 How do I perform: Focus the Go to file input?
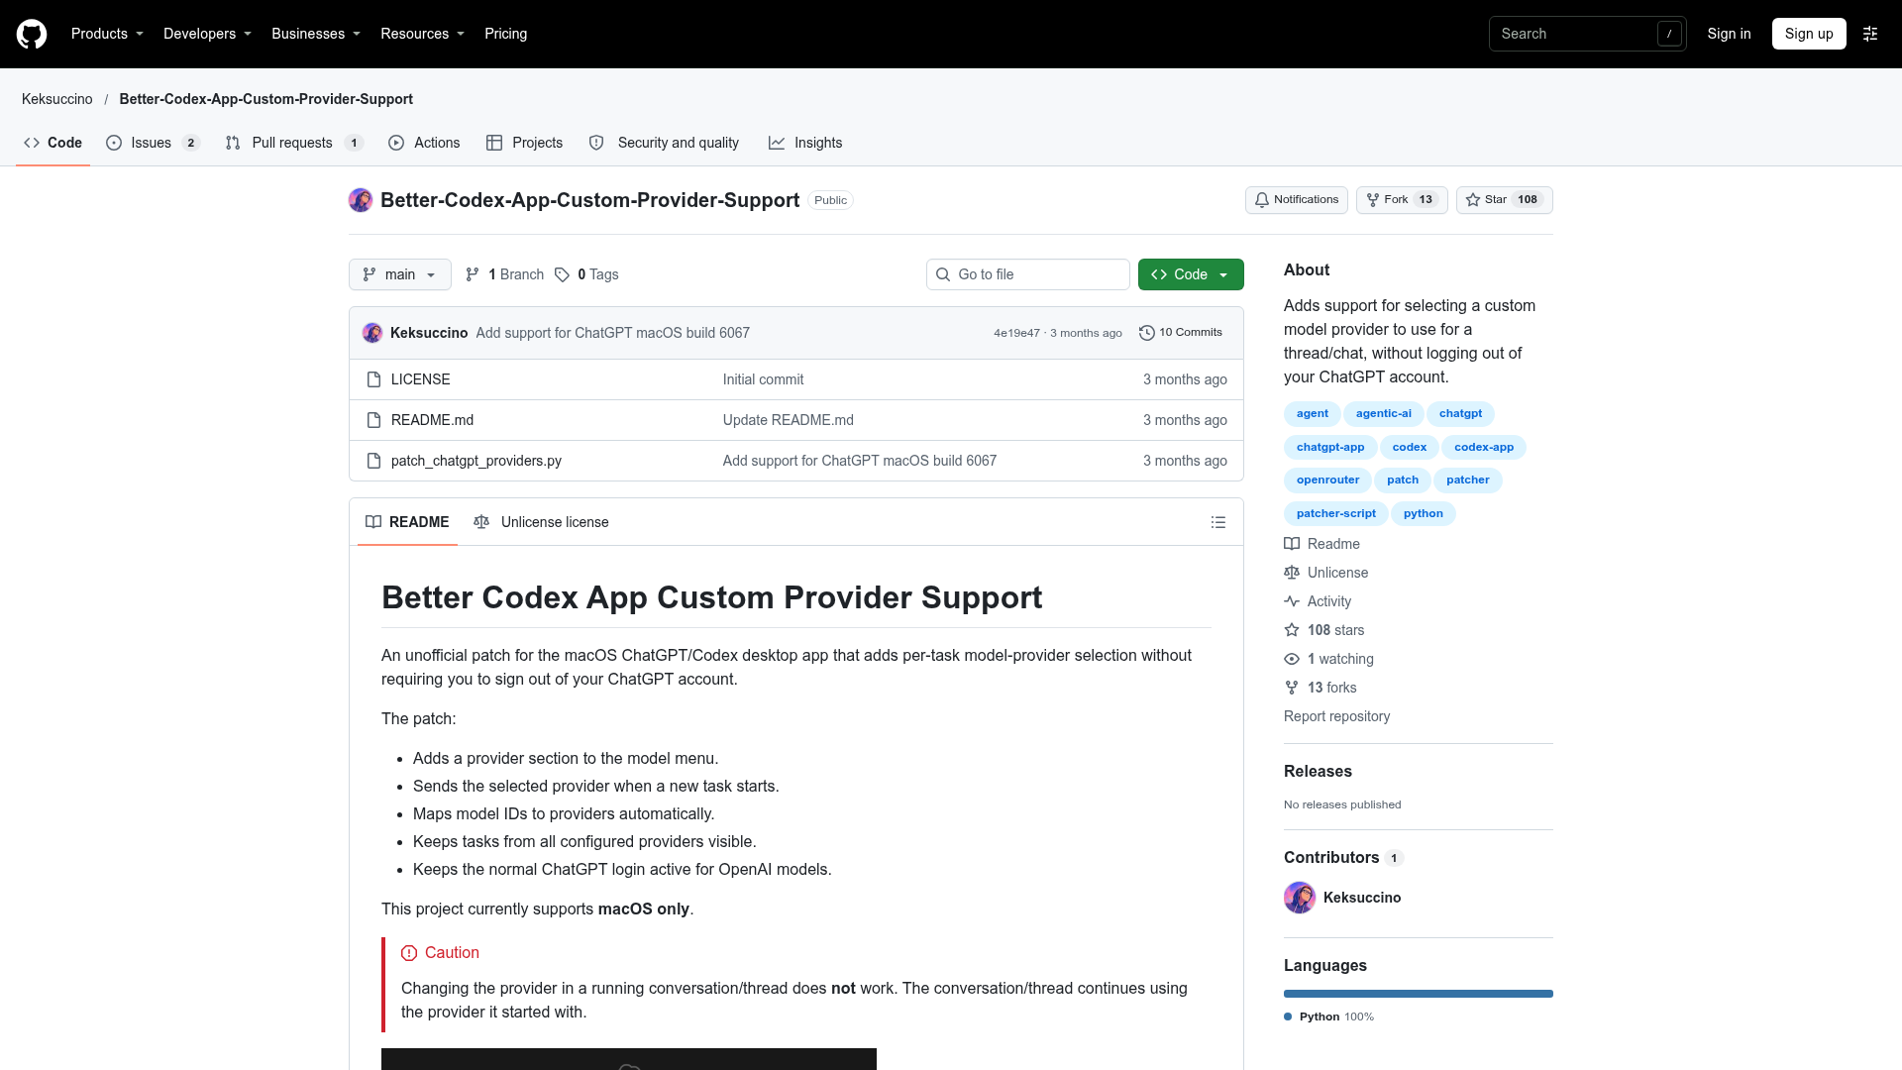pos(1028,274)
